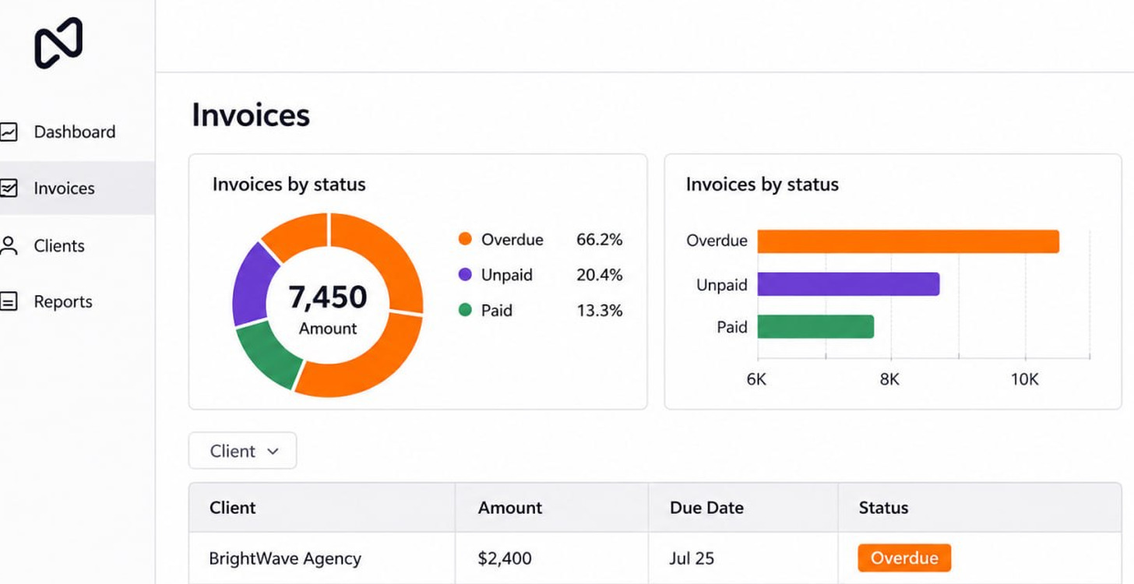Click the Unpaid label on the bar chart axis
1134x584 pixels.
(x=722, y=285)
